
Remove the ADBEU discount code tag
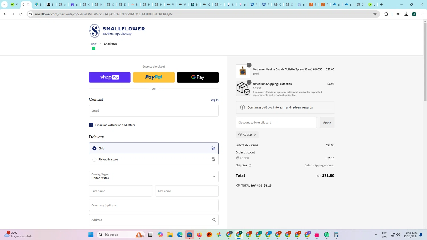pyautogui.click(x=255, y=135)
